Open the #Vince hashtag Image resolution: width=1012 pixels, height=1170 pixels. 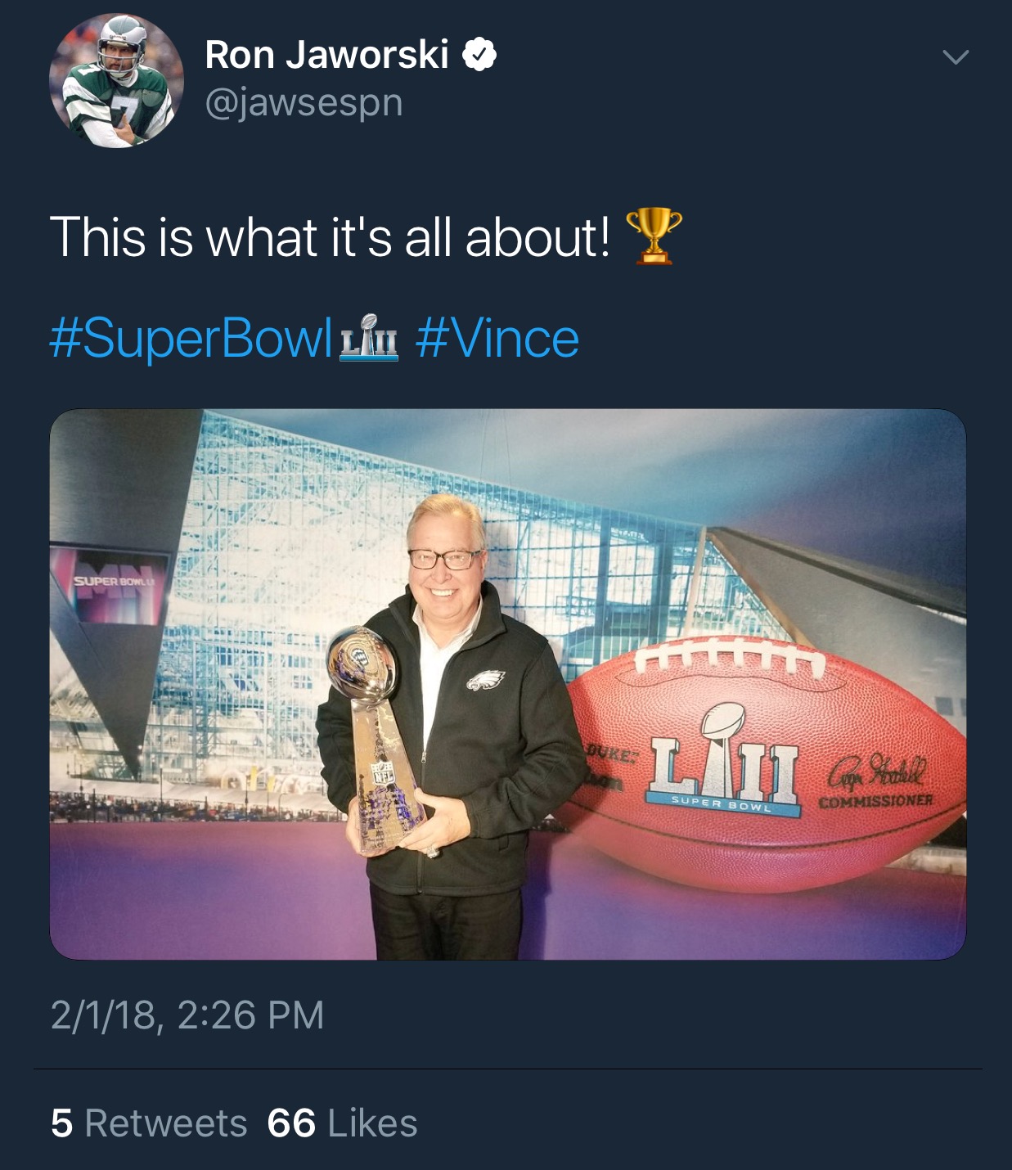coord(497,339)
